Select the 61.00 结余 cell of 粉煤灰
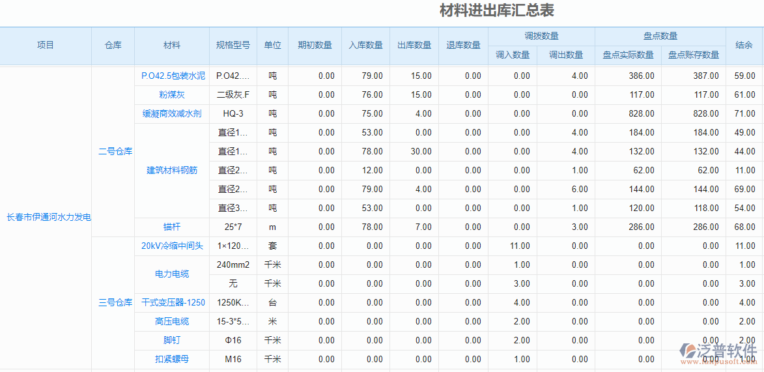The height and width of the screenshot is (372, 764). pos(744,94)
